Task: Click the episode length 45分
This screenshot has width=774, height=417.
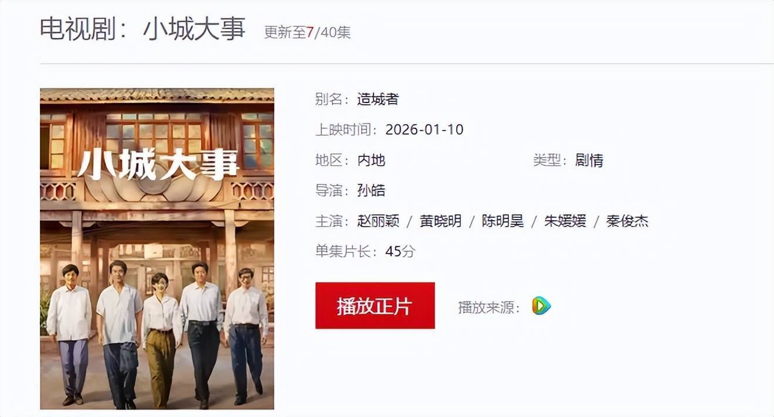Action: (400, 252)
